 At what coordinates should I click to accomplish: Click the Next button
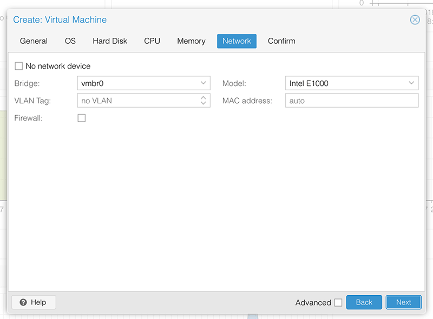[x=403, y=302]
